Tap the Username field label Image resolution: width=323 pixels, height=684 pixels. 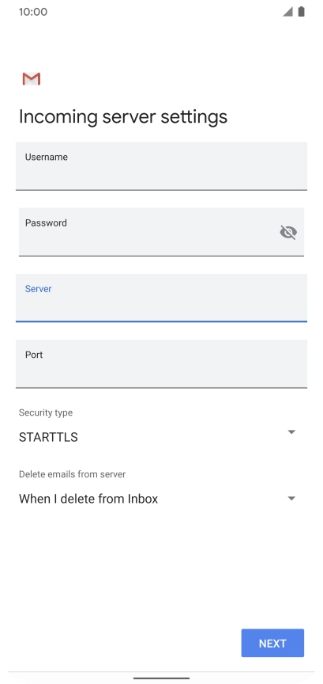pyautogui.click(x=46, y=157)
